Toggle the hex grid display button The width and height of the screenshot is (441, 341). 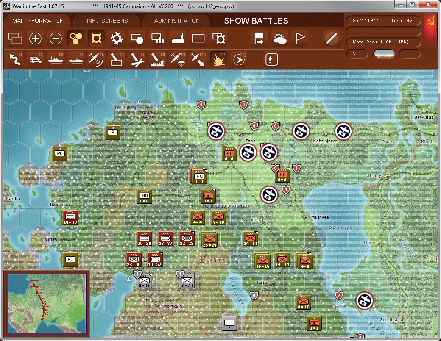[x=76, y=39]
